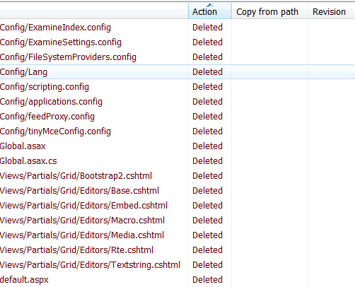Select the Config/tinyMceConfig.config entry
Screen dimensions: 355x287
pos(177,131)
